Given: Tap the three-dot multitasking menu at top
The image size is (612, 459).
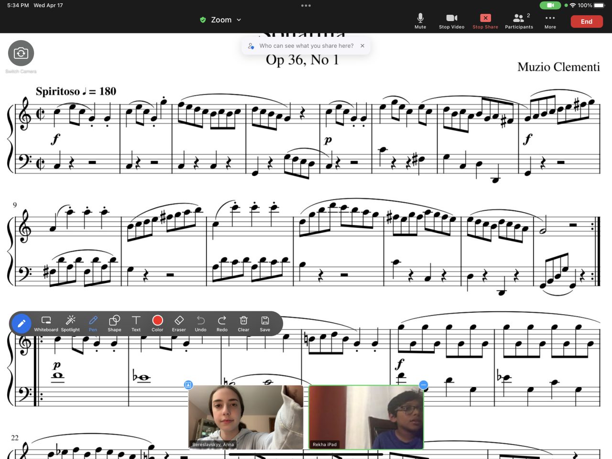Looking at the screenshot, I should point(306,6).
